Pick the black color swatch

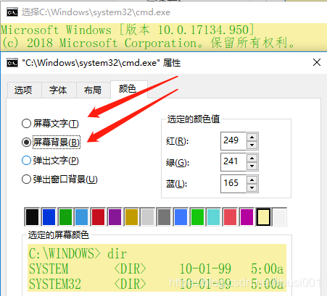pos(32,217)
